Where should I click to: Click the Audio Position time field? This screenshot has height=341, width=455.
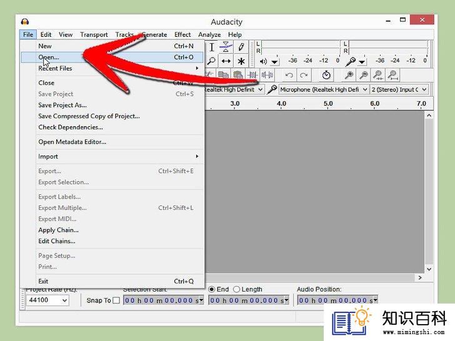tap(337, 300)
